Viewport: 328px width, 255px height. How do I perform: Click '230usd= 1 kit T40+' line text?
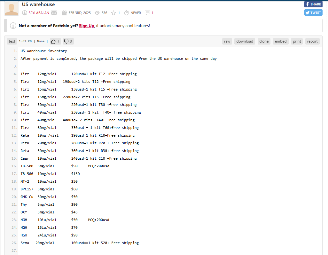tap(106, 112)
